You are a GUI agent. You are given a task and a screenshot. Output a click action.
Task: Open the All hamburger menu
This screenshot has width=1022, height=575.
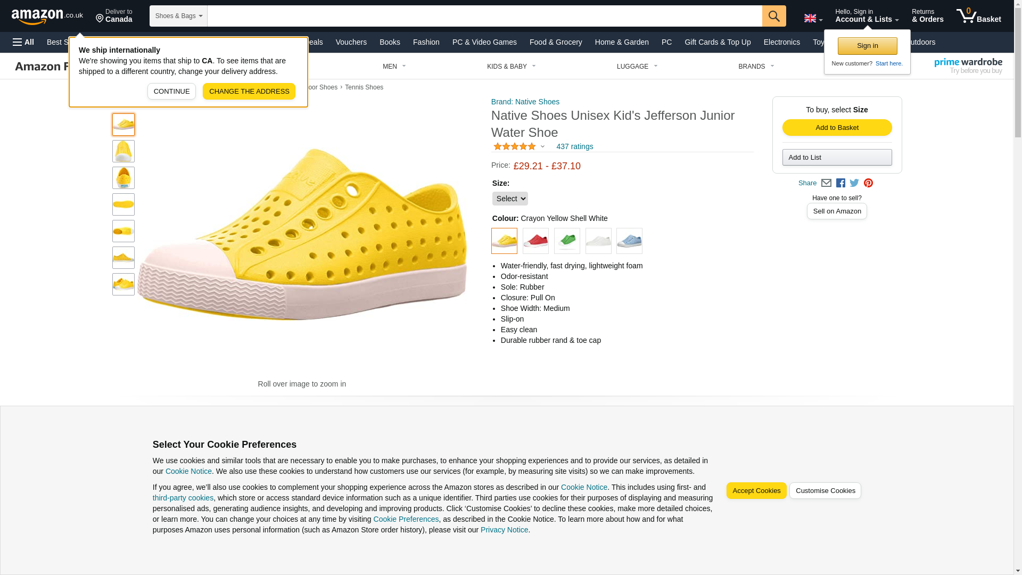23,42
